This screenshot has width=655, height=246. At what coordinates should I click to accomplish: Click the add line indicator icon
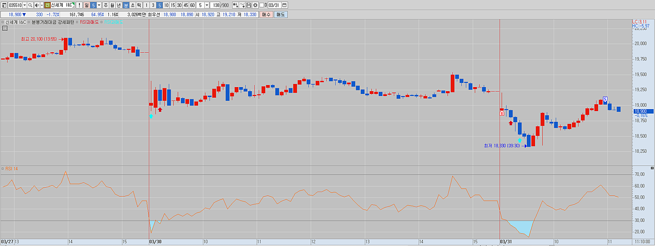pyautogui.click(x=242, y=5)
